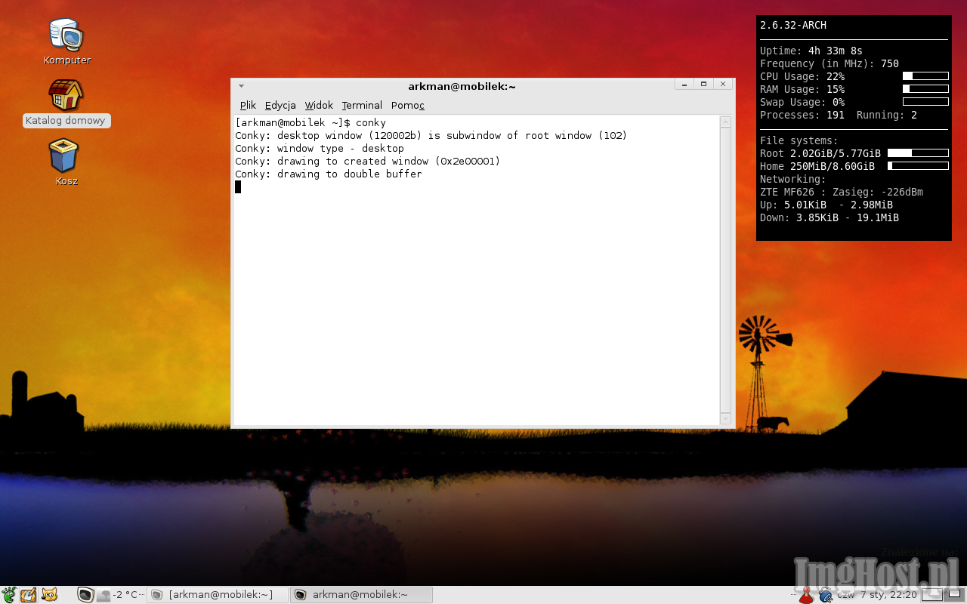Open the terminal window menu arrow in the title bar
The height and width of the screenshot is (604, 967).
point(241,86)
